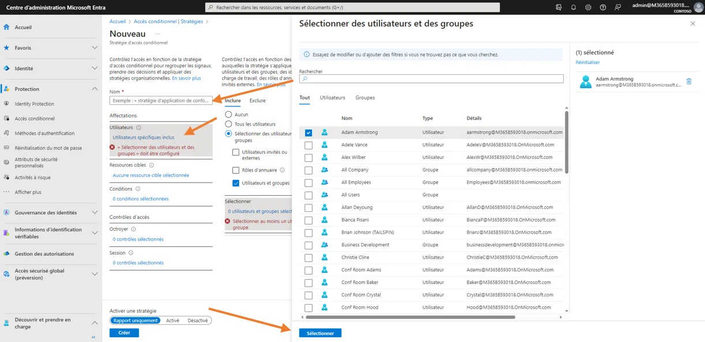Image resolution: width=705 pixels, height=342 pixels.
Task: Click the feedback icon in header
Action: pyautogui.click(x=618, y=7)
